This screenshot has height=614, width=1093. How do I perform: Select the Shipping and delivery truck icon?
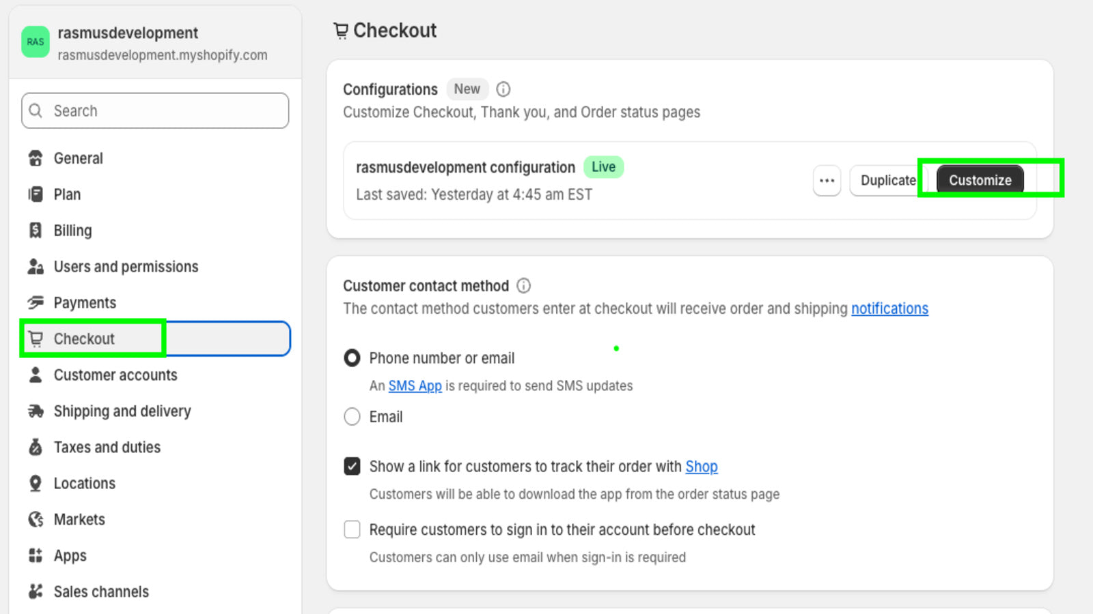[x=35, y=411]
